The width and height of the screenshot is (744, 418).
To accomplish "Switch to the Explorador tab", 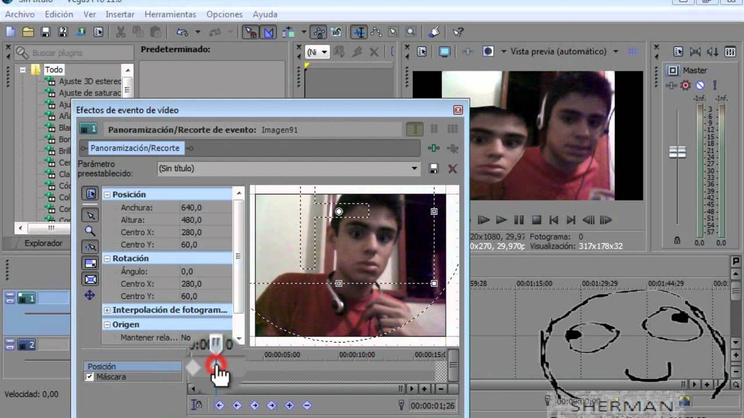I will tap(43, 243).
